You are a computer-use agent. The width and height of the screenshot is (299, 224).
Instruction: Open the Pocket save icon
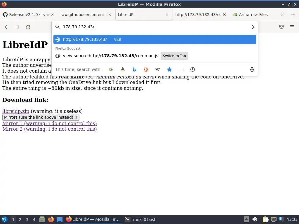[281, 27]
